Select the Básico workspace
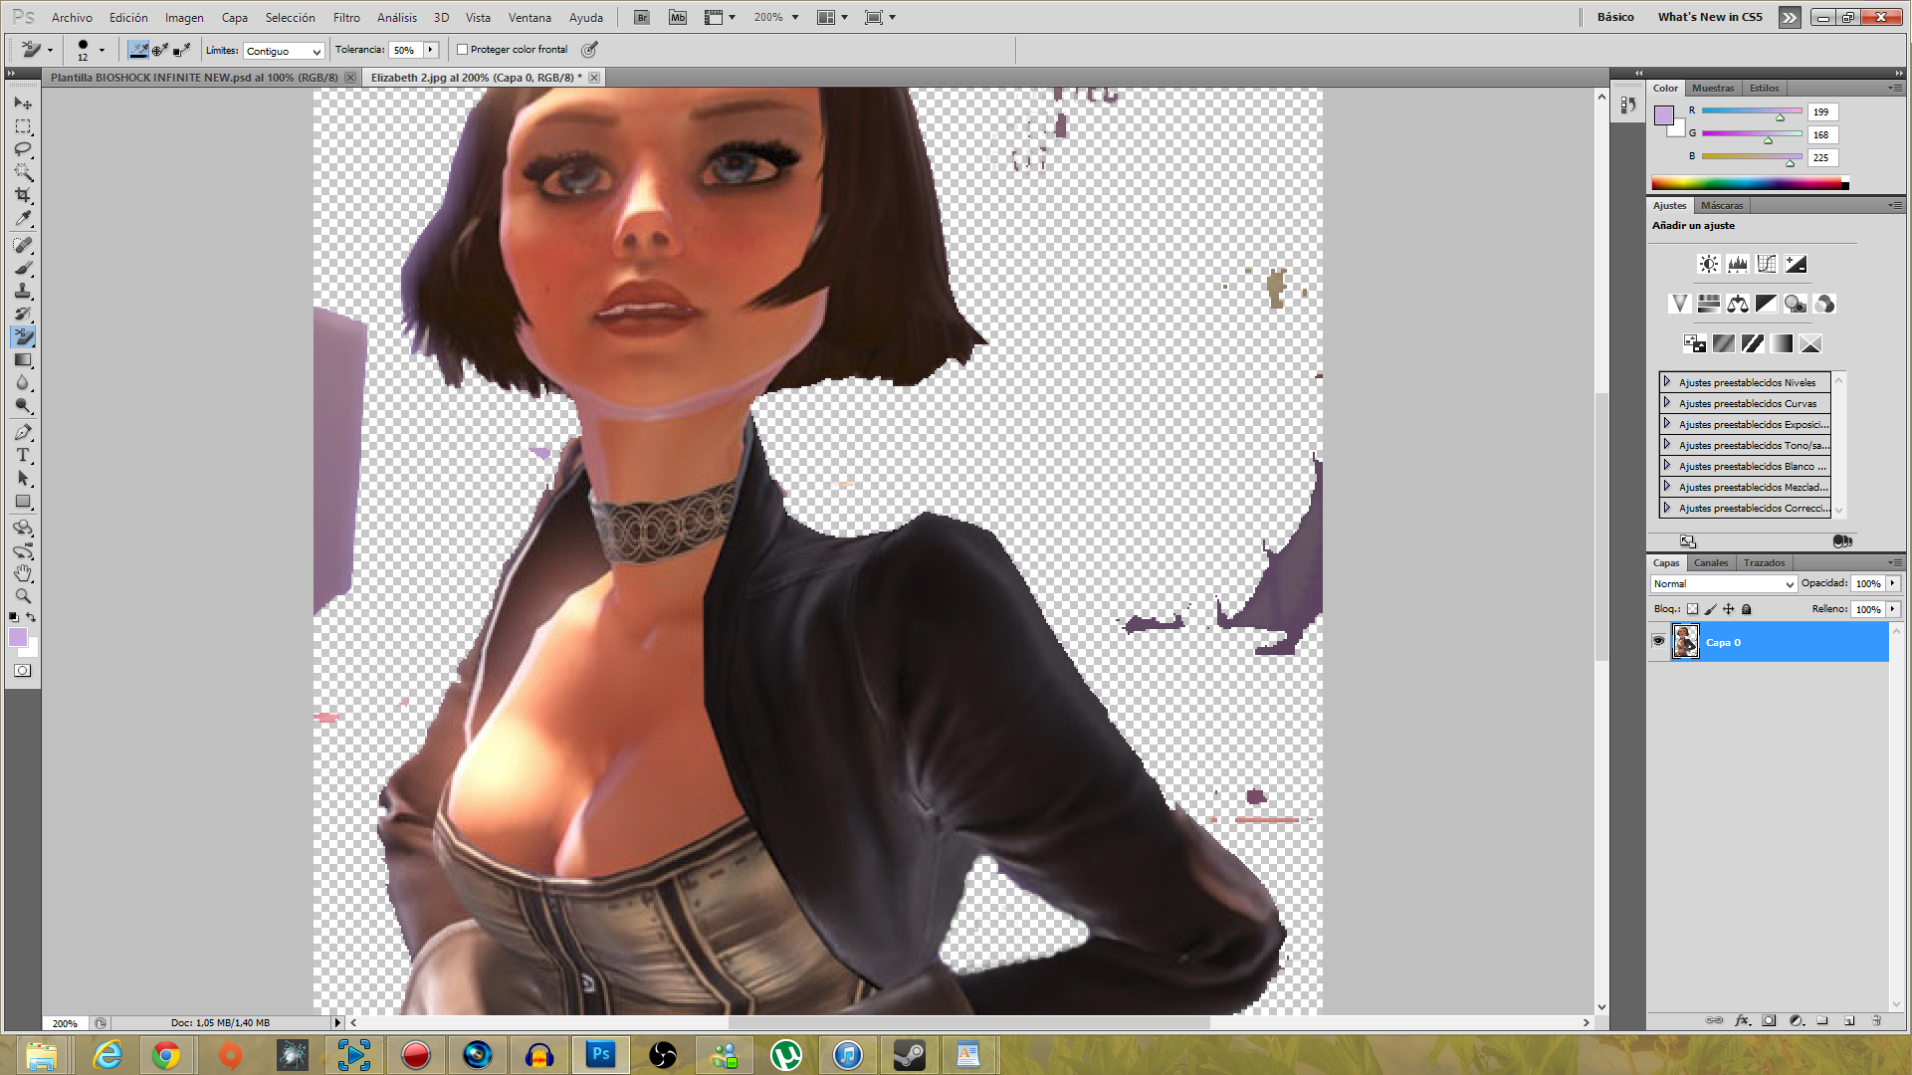 [1615, 17]
